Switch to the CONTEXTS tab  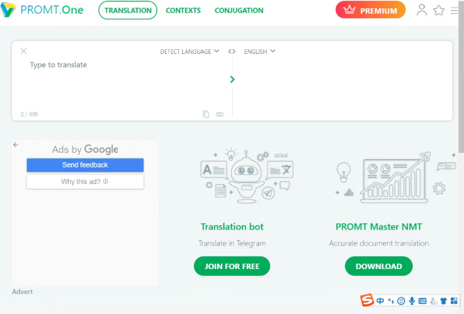(x=183, y=10)
